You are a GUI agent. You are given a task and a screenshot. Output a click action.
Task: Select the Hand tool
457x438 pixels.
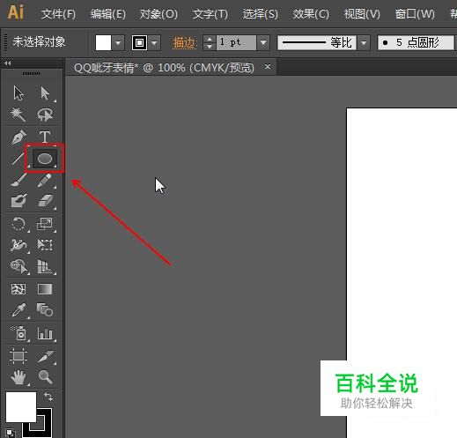[18, 377]
